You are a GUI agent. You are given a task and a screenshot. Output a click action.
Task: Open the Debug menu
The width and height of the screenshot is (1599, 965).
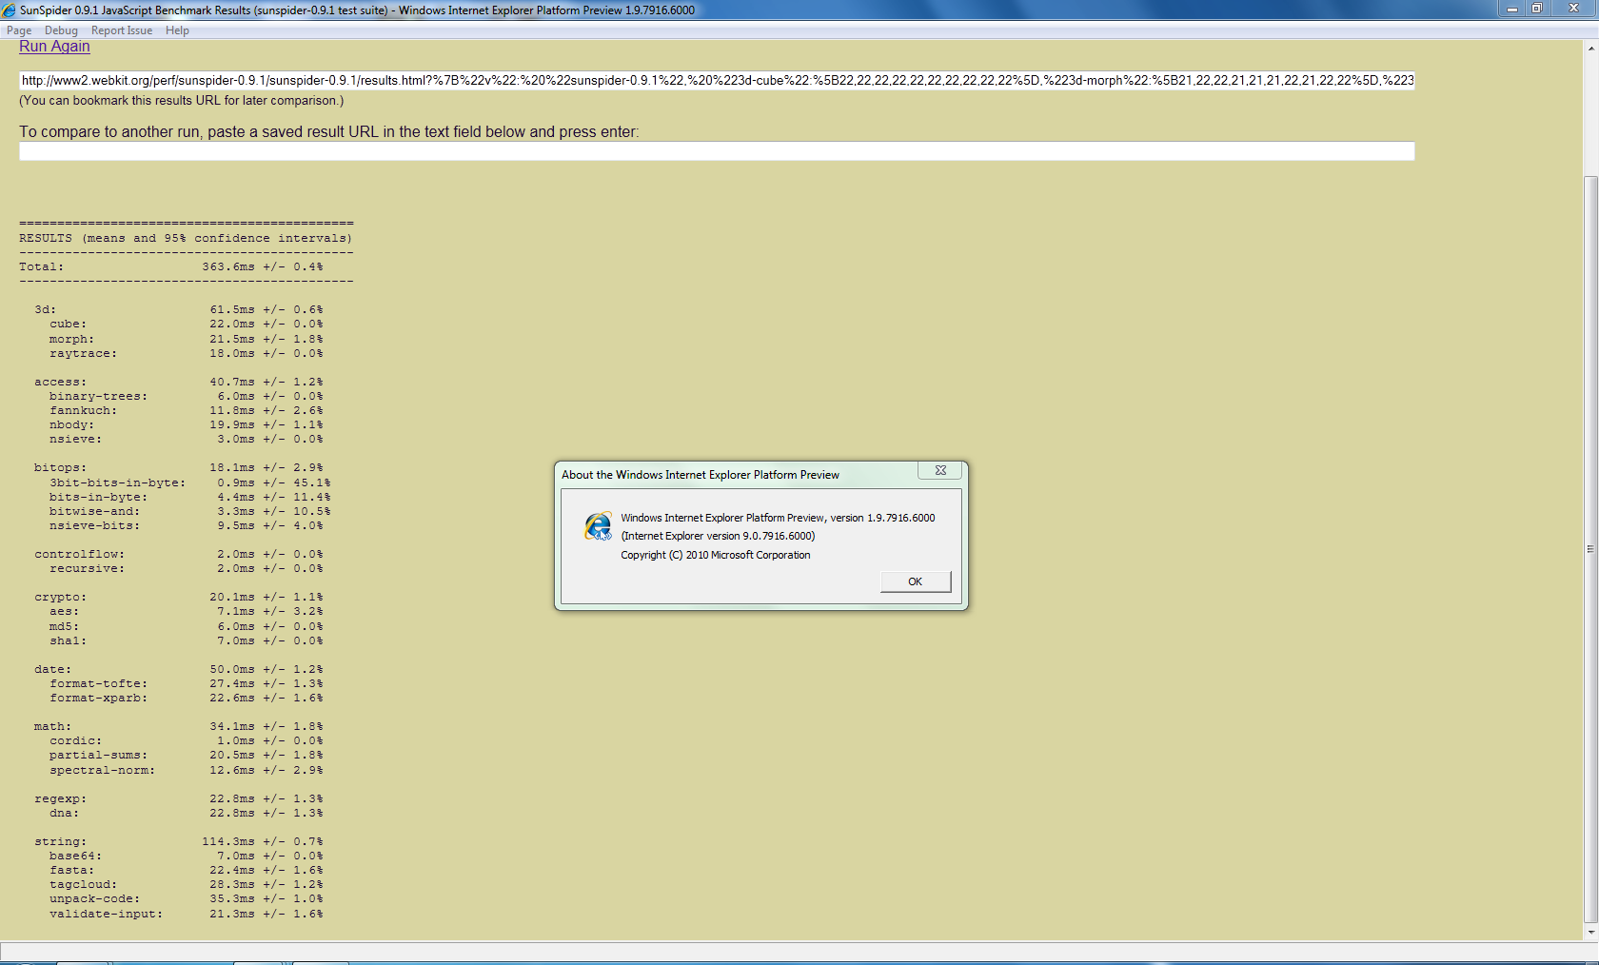click(x=61, y=30)
